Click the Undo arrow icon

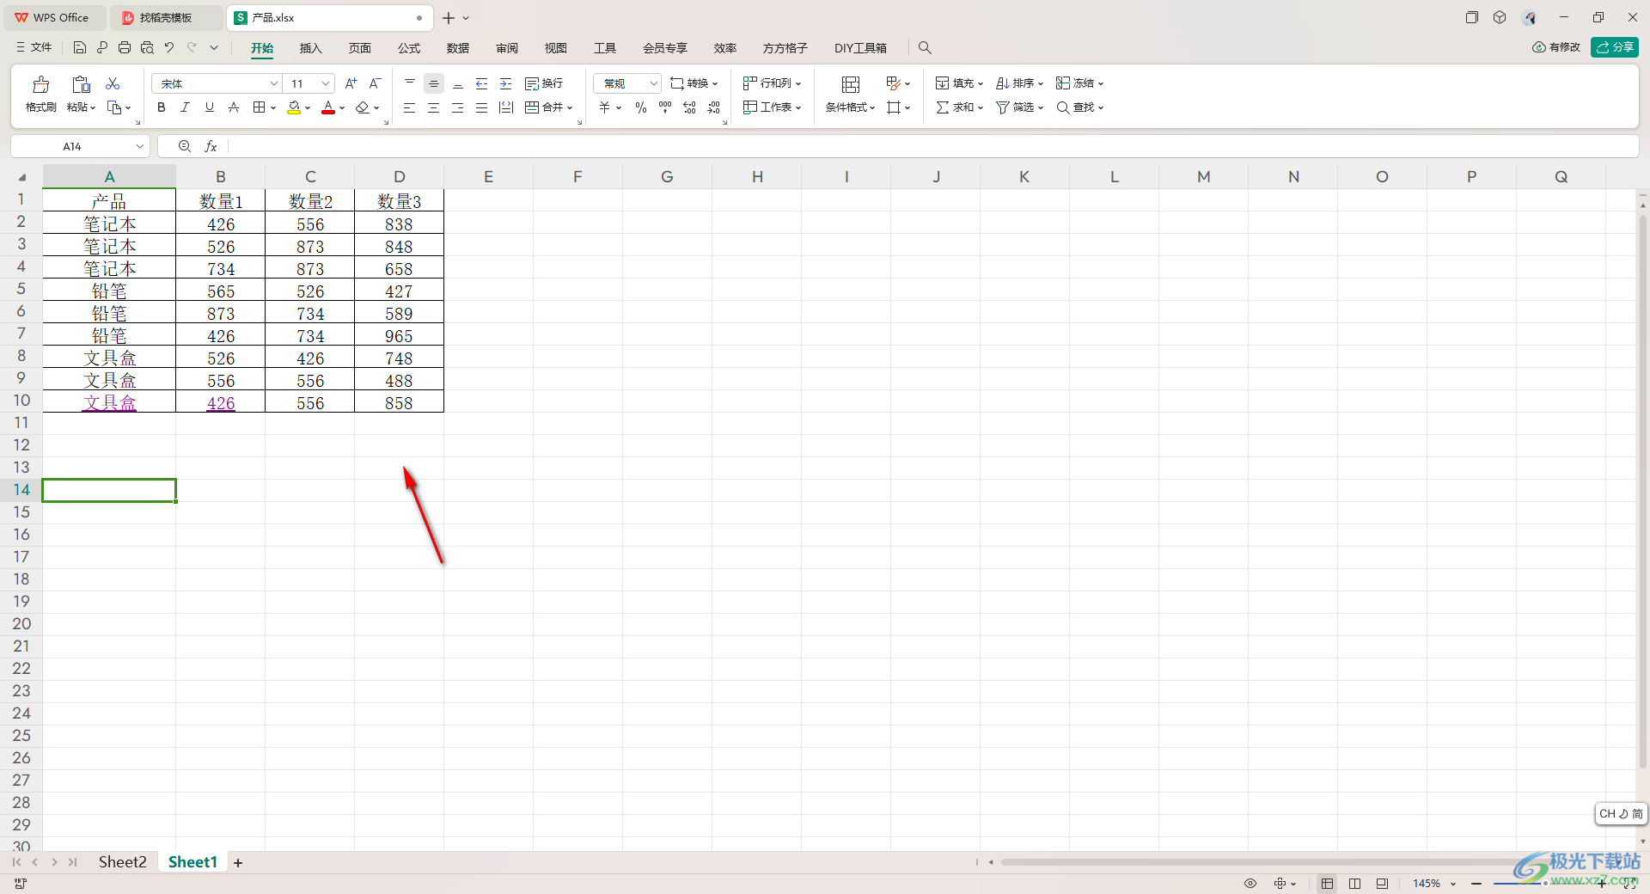pos(169,47)
